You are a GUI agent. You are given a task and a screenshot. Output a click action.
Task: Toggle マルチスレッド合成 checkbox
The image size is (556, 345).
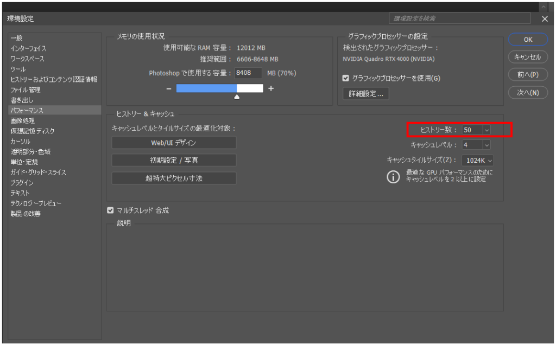(x=110, y=210)
